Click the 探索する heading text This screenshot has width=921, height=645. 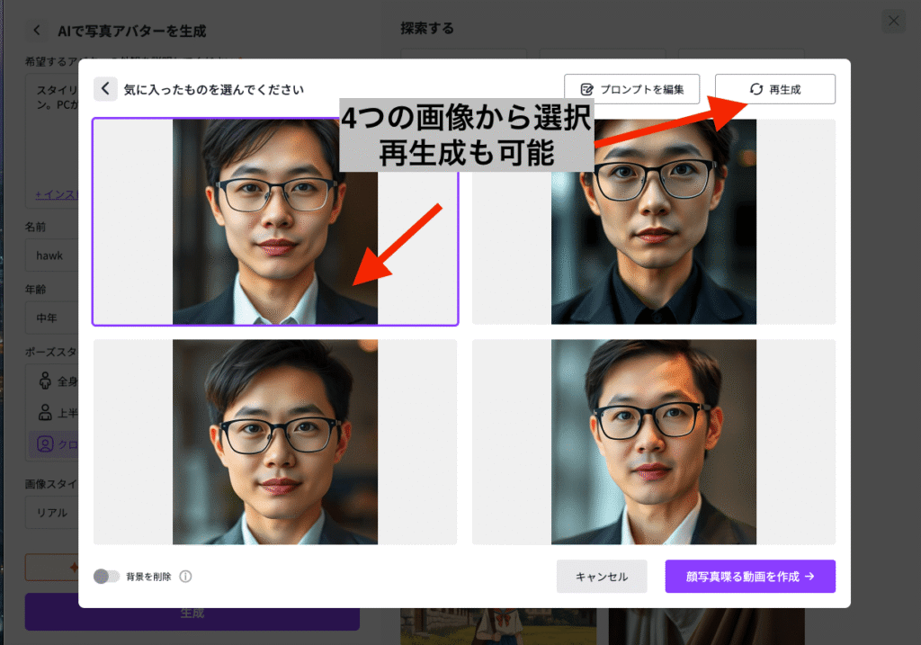427,28
